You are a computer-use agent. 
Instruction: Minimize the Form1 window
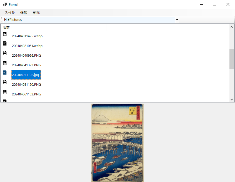[201, 4]
